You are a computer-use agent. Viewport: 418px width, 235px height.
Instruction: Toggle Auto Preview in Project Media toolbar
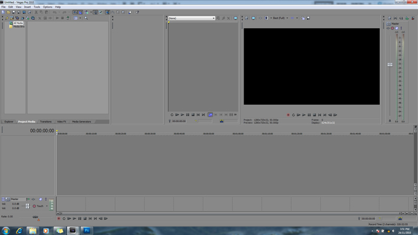click(68, 18)
